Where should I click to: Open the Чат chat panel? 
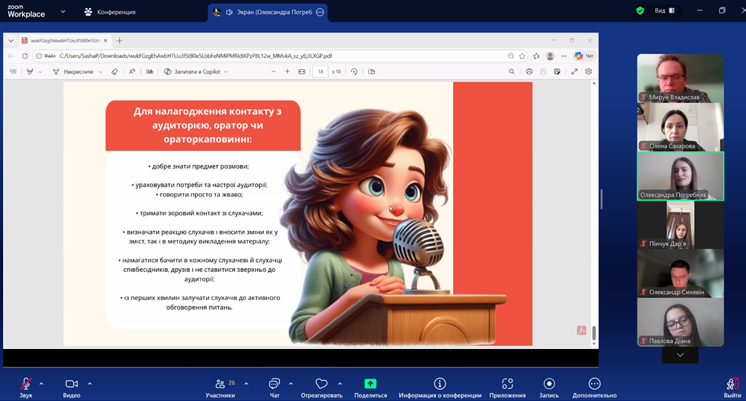274,385
